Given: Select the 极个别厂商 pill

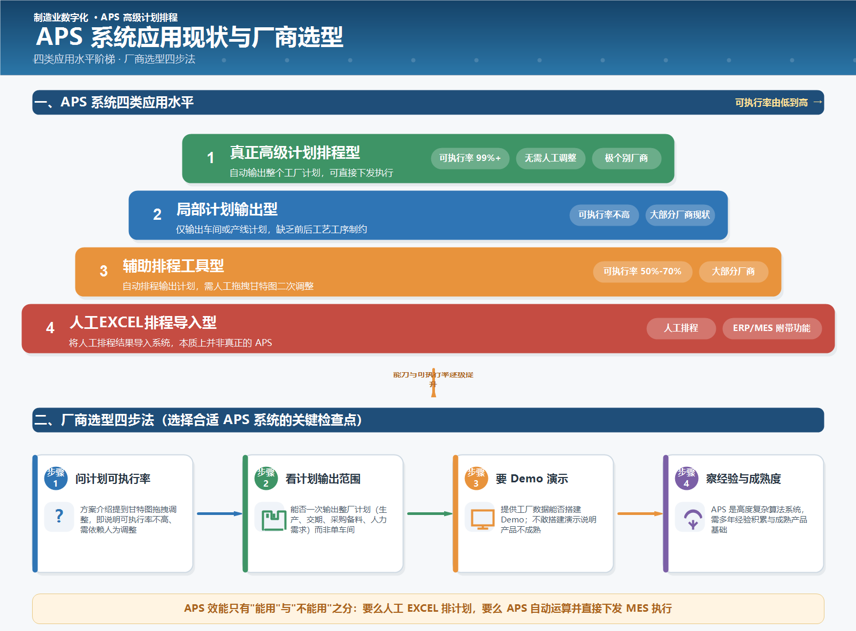Looking at the screenshot, I should pos(626,158).
